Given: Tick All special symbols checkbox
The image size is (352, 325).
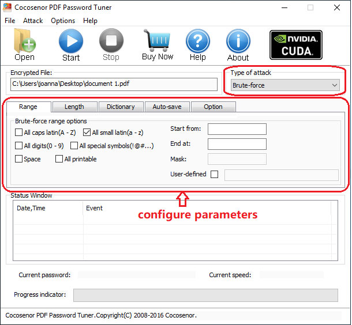Looking at the screenshot, I should coord(74,146).
